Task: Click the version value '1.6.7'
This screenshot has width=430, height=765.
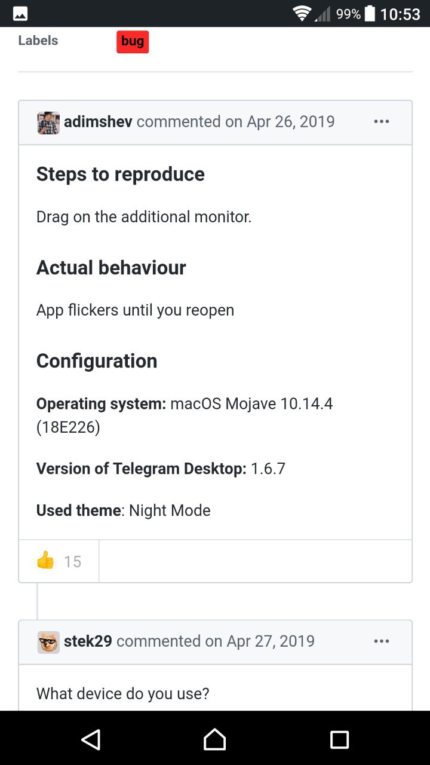Action: tap(268, 469)
